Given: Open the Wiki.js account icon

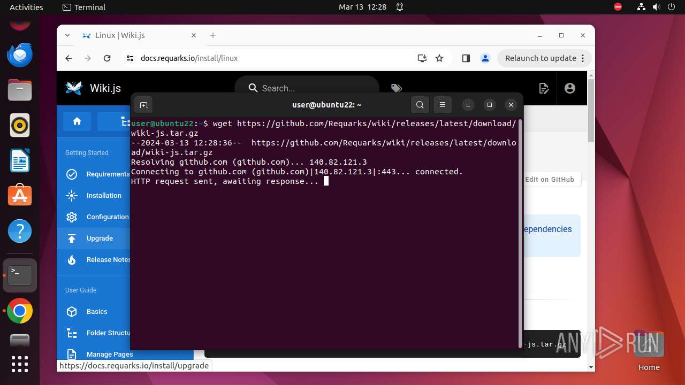Looking at the screenshot, I should pyautogui.click(x=570, y=88).
